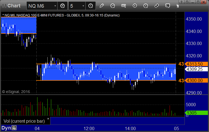The image size is (209, 132).
Task: Open the time template clock menu
Action: click(x=91, y=6)
